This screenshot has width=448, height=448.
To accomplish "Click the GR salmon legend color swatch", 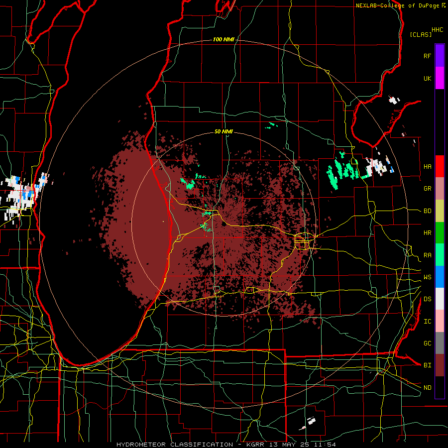I will 440,189.
